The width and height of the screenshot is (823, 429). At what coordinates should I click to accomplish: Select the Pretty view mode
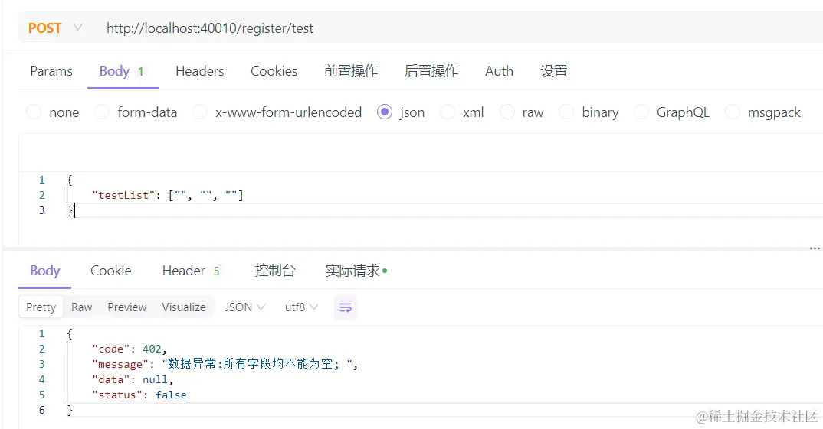pyautogui.click(x=41, y=307)
